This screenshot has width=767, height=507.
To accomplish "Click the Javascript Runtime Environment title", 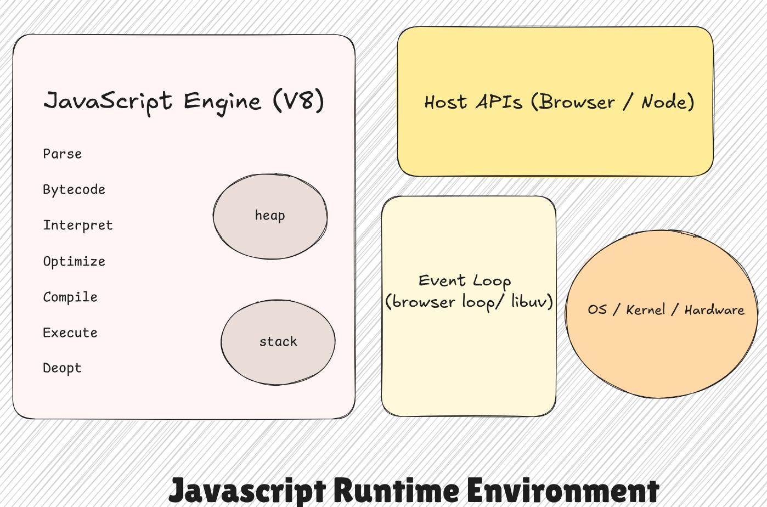I will [x=414, y=491].
